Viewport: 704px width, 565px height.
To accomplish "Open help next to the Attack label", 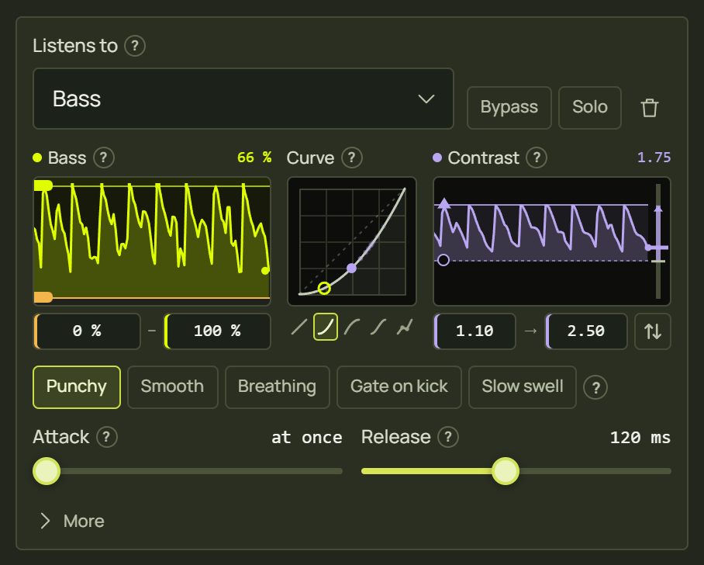I will click(107, 437).
